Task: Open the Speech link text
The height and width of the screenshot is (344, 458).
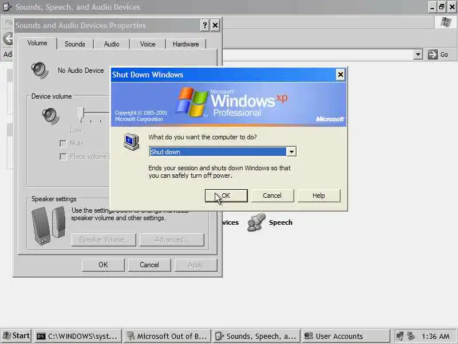Action: click(281, 222)
